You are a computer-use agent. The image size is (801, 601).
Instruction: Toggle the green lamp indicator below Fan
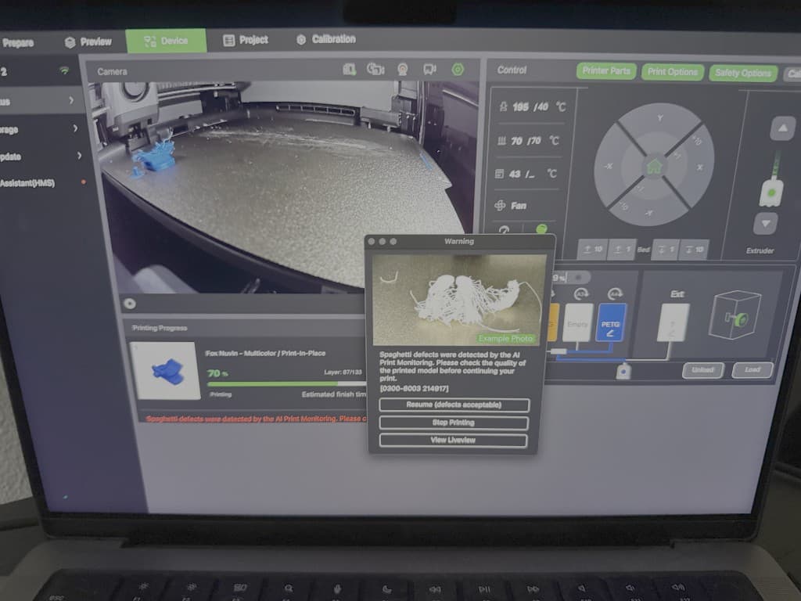(541, 229)
